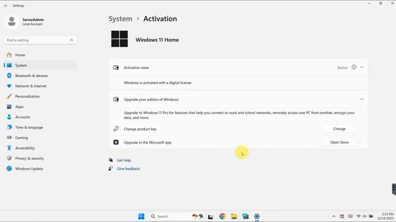Click the Settings gear in the taskbar

(x=257, y=216)
